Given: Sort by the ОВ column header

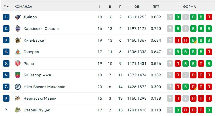Looking at the screenshot, I should click(x=137, y=7).
